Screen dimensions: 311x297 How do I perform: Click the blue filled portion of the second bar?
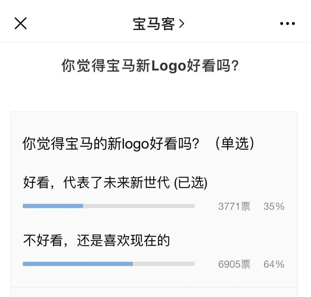(78, 263)
